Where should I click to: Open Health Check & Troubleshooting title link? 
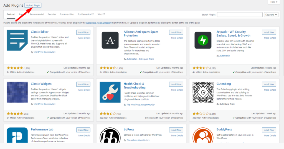click(x=135, y=86)
